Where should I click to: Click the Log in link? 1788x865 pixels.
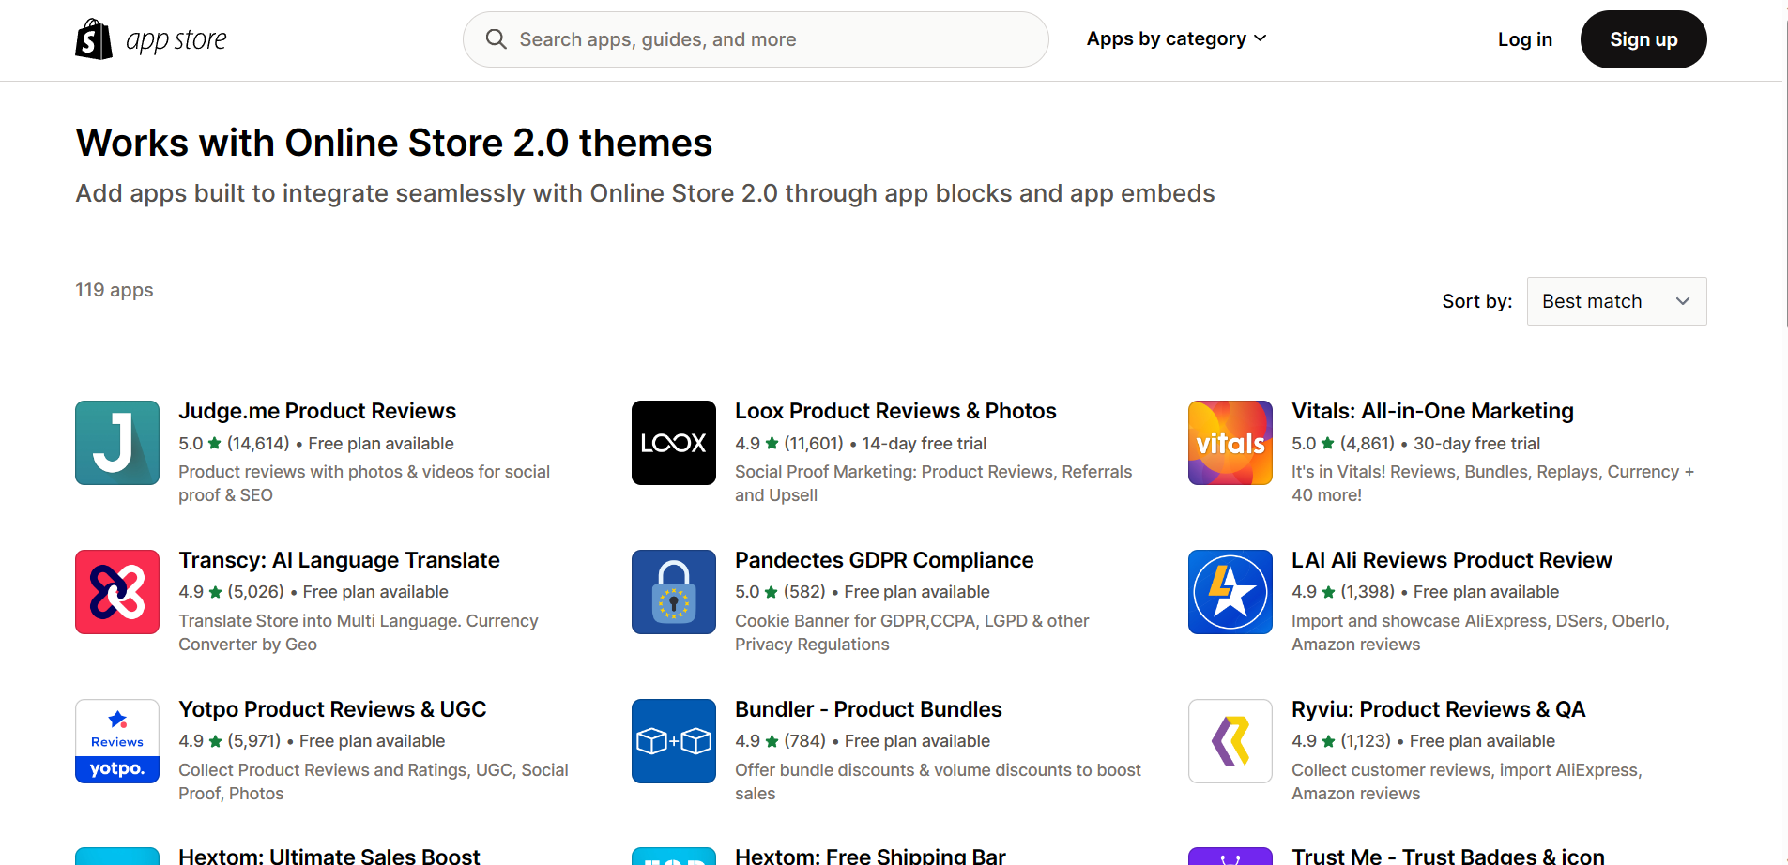tap(1525, 39)
